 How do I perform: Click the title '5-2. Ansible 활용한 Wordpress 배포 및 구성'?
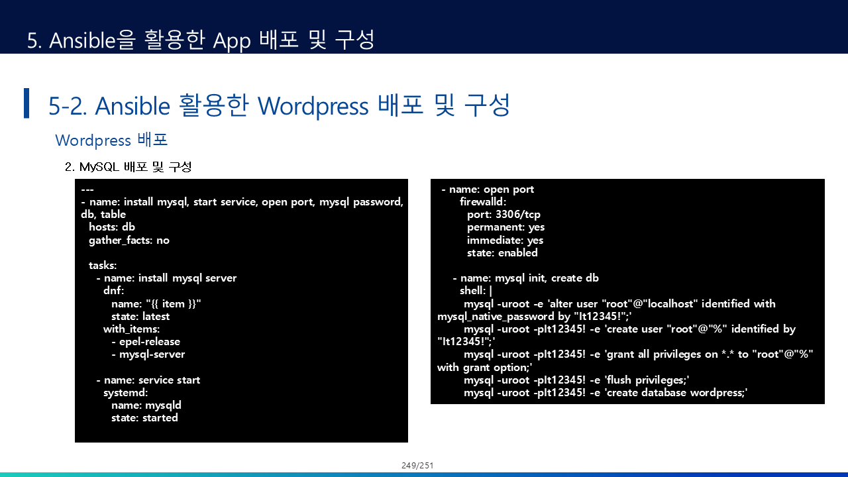point(279,105)
